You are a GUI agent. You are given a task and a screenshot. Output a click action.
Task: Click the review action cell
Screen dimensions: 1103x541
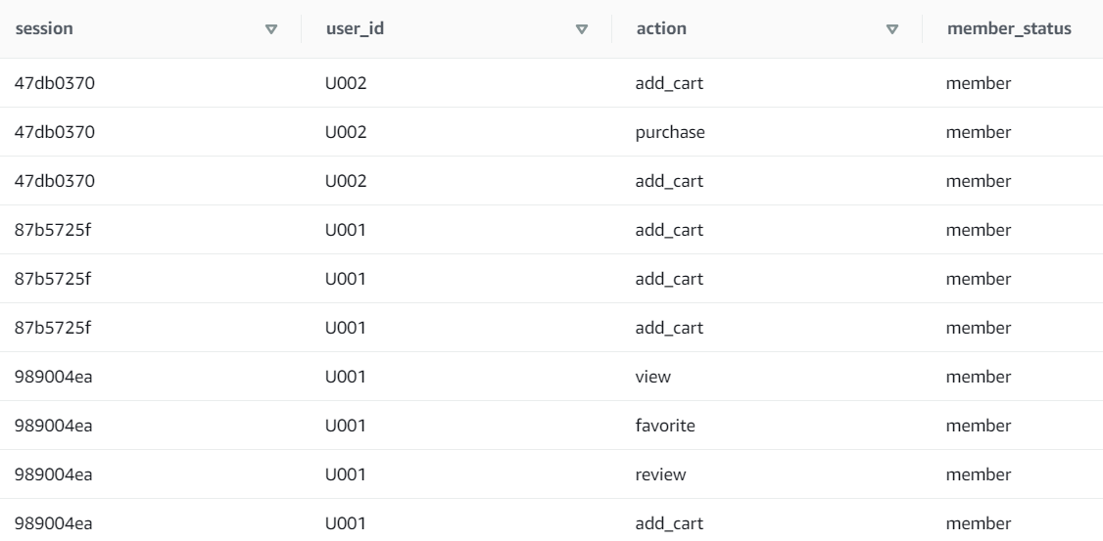click(660, 474)
